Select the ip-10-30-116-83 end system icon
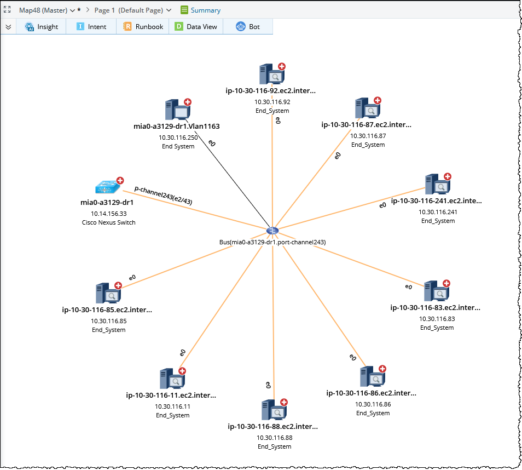The height and width of the screenshot is (470, 522). [437, 291]
